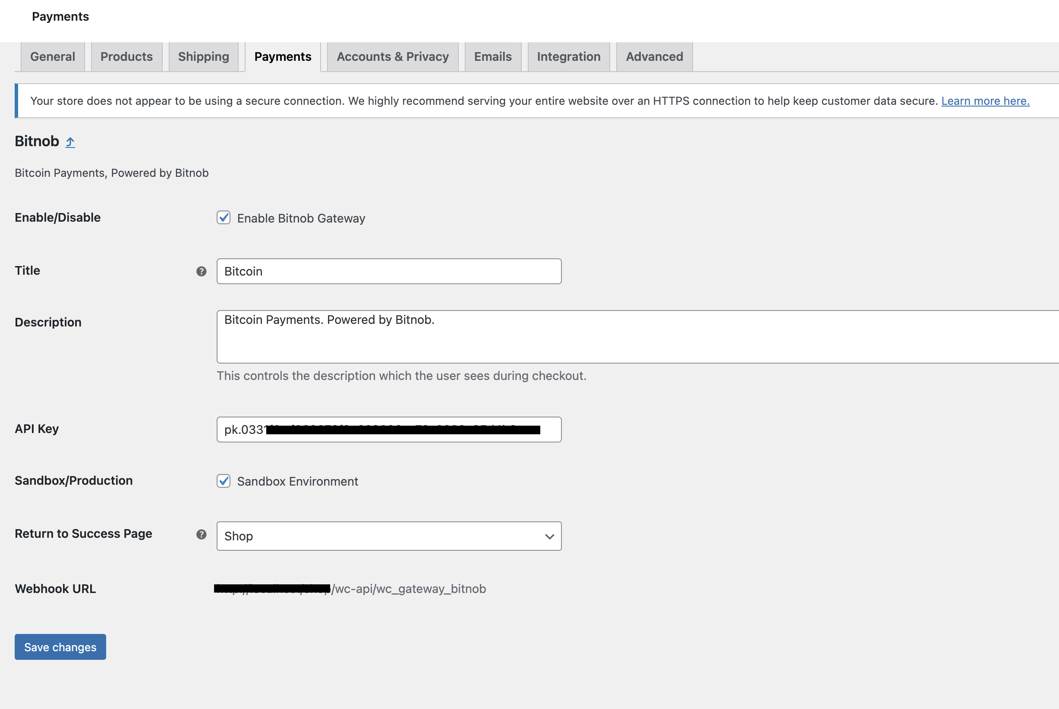Click the Save changes button
The height and width of the screenshot is (709, 1059).
pos(60,646)
